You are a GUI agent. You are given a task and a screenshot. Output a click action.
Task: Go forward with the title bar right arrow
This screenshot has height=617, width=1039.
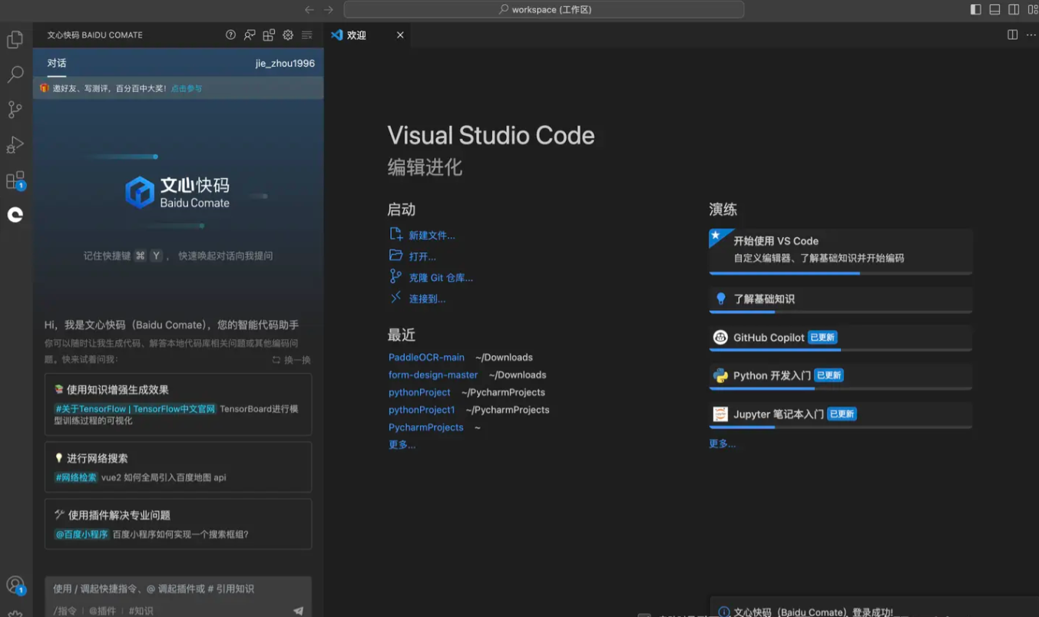click(x=329, y=10)
